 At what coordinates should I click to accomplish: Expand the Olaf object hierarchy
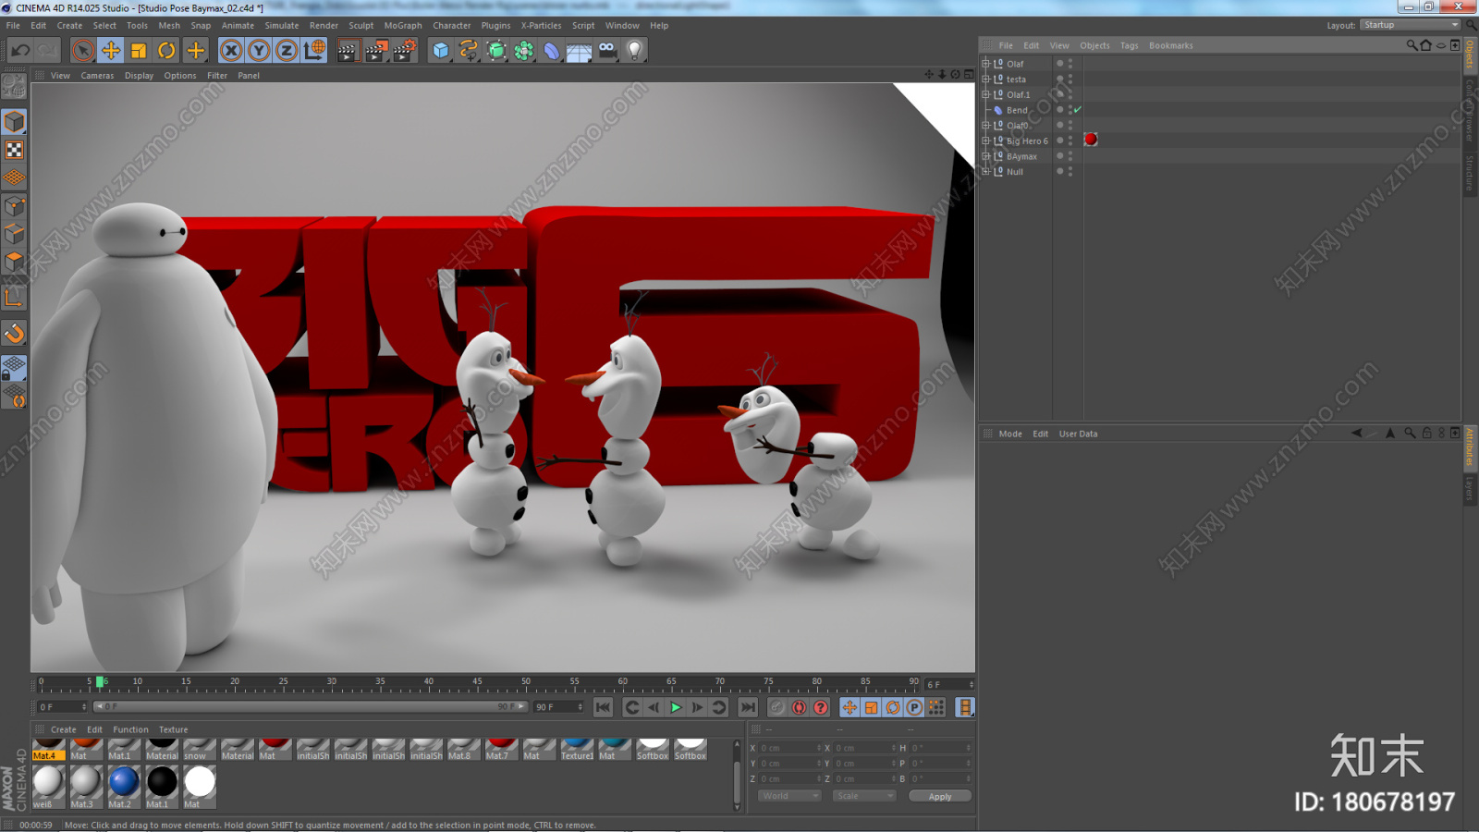(x=985, y=64)
